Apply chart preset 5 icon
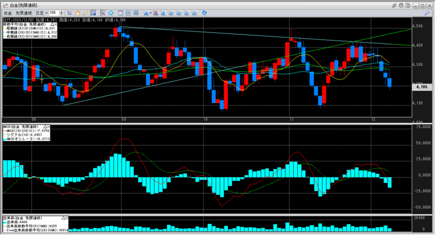Screen dimensions: 435x235 [195, 13]
